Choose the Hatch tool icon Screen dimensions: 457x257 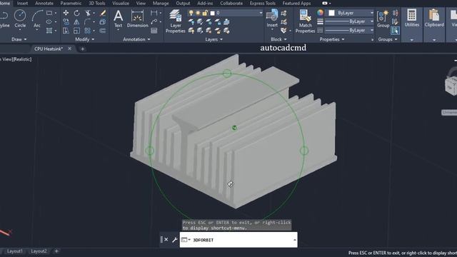click(x=49, y=31)
